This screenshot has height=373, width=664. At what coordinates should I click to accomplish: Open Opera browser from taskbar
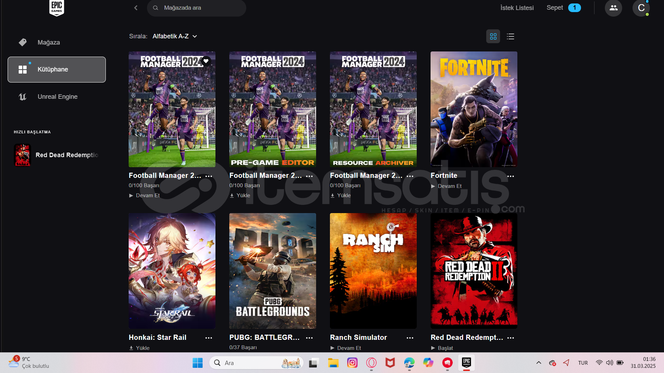pos(371,363)
